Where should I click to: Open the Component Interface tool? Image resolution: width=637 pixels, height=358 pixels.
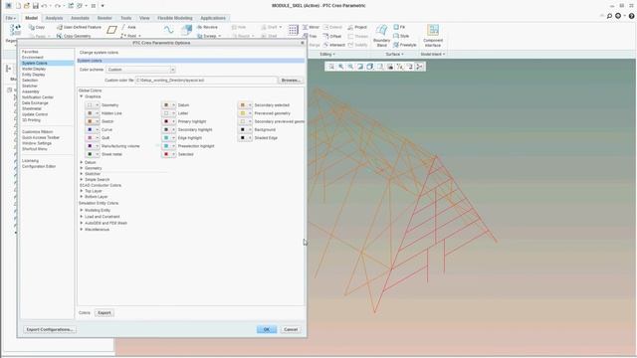[x=433, y=36]
